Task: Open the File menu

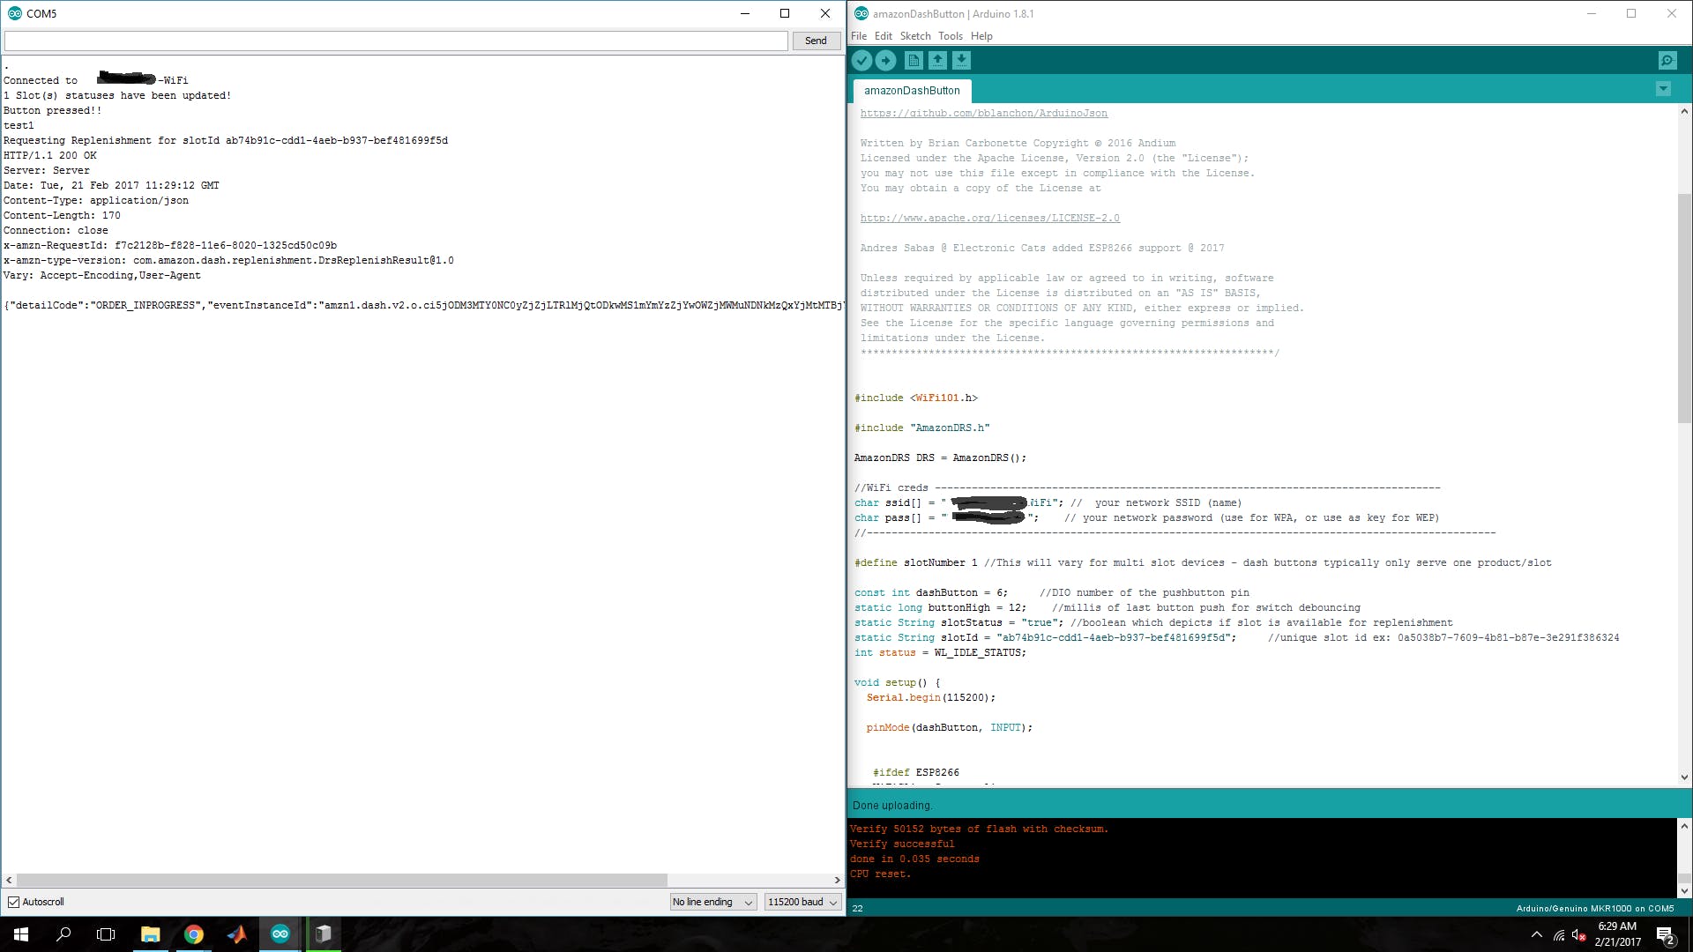Action: click(859, 36)
